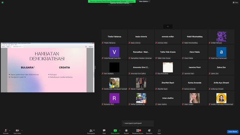Open audio options arrow next to Unmute

10,130
